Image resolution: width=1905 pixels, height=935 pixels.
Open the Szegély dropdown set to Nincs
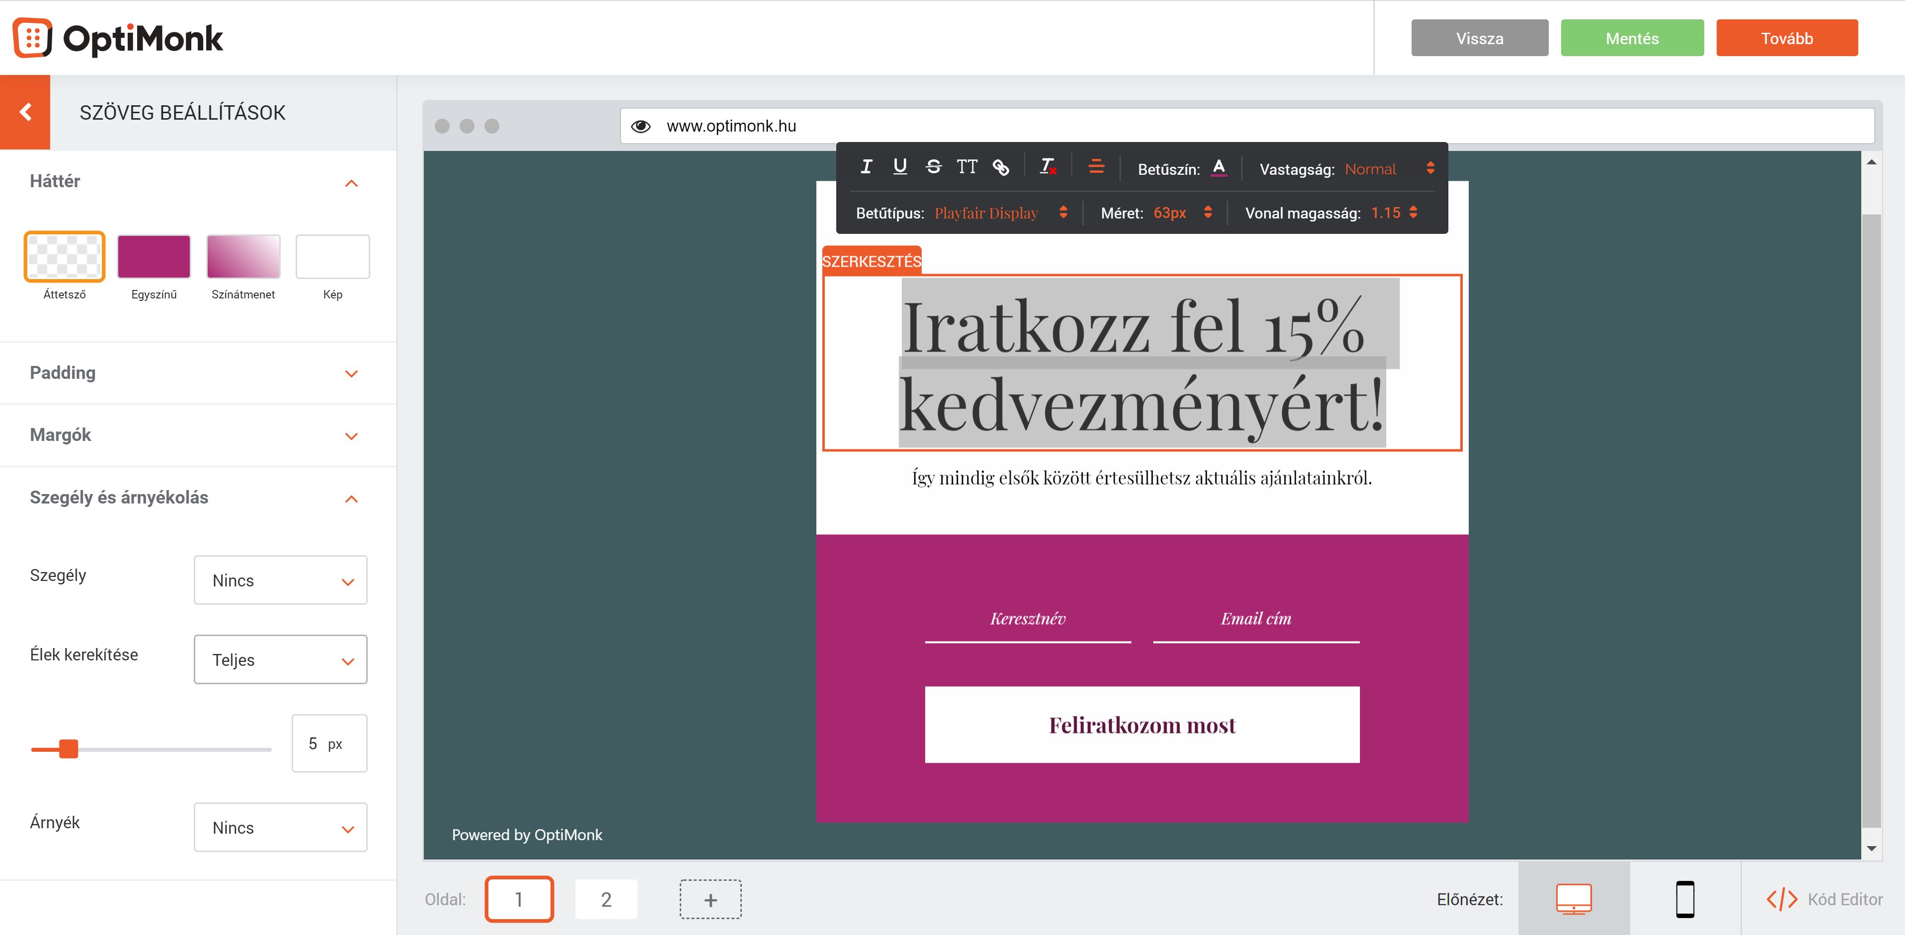[280, 580]
